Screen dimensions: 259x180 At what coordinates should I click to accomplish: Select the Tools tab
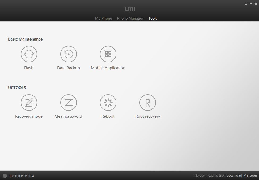click(152, 18)
